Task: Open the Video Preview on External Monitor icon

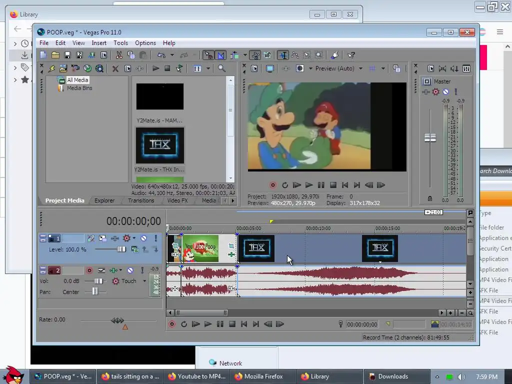Action: pyautogui.click(x=269, y=68)
